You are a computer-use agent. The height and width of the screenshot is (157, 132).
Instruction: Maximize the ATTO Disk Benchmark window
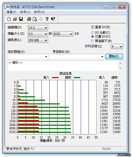[114, 7]
